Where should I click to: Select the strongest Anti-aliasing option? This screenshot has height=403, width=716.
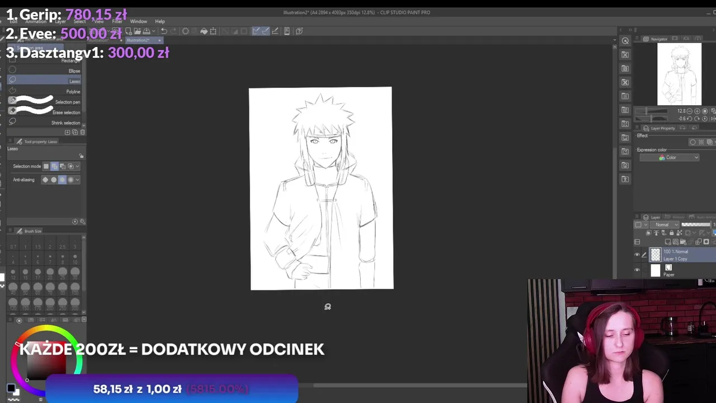[x=70, y=180]
